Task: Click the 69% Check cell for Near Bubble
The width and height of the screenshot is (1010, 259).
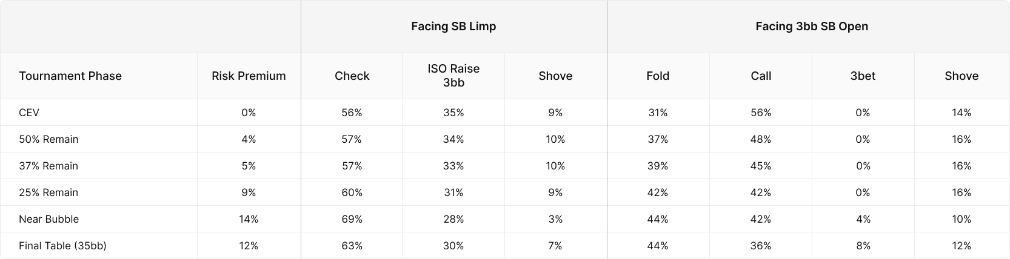Action: pos(352,219)
